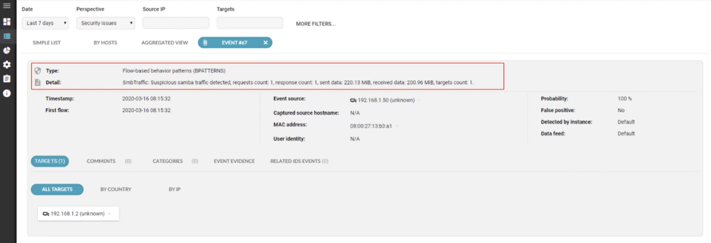
Task: Focus the Source IP input field
Action: (176, 23)
